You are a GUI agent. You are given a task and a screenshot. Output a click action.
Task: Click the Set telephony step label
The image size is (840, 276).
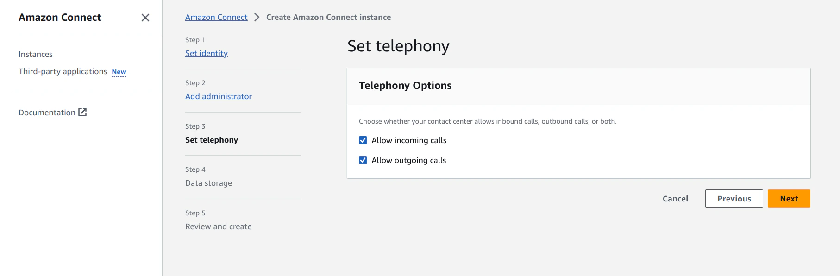[x=211, y=139]
